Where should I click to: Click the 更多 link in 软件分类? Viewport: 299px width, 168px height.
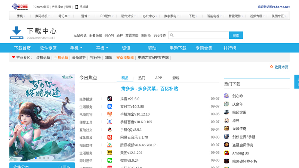coord(65,166)
